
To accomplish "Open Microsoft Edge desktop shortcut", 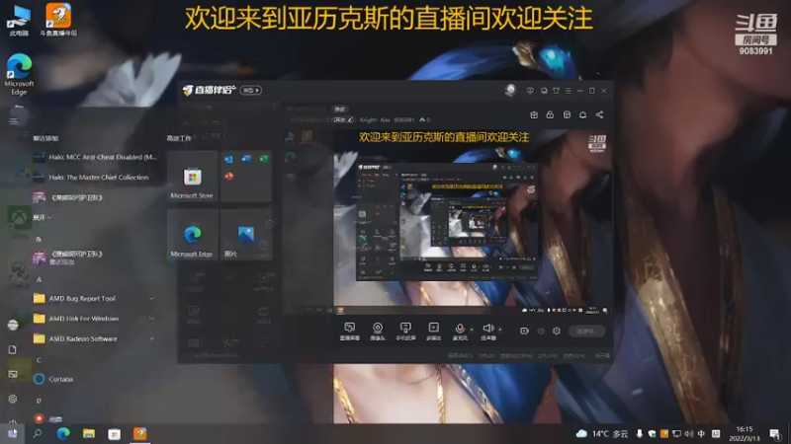I will click(19, 73).
